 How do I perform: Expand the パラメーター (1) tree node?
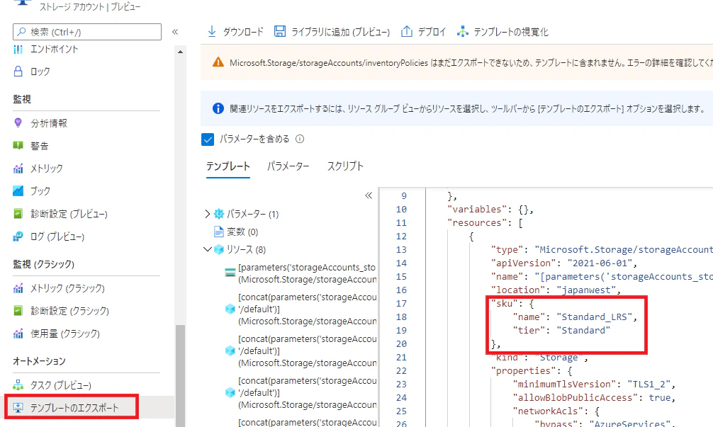point(208,214)
